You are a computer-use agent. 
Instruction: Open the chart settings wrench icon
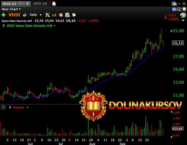pyautogui.click(x=47, y=15)
